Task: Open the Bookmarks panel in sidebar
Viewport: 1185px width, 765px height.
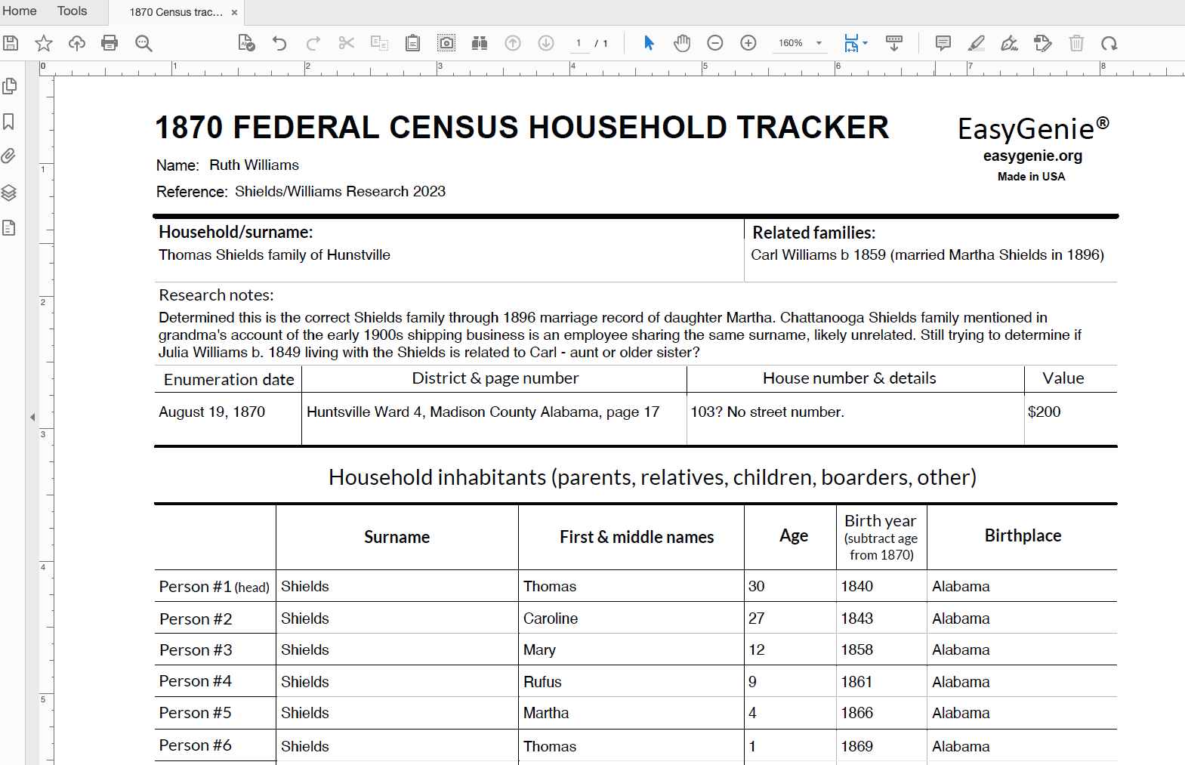Action: coord(9,122)
